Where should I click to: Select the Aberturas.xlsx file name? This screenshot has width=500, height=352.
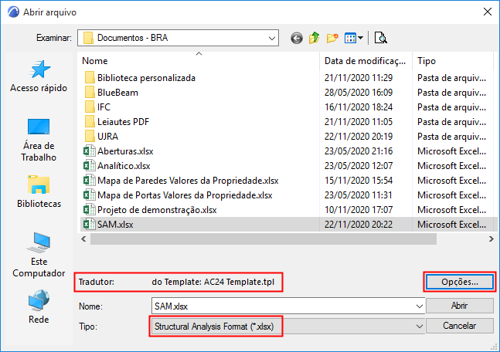[x=125, y=151]
